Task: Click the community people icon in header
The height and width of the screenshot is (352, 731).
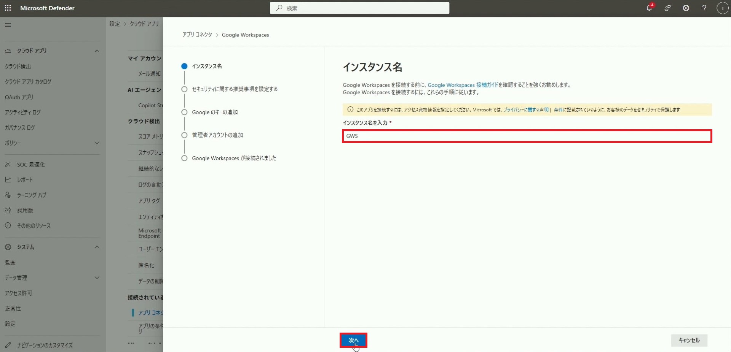Action: coord(667,8)
